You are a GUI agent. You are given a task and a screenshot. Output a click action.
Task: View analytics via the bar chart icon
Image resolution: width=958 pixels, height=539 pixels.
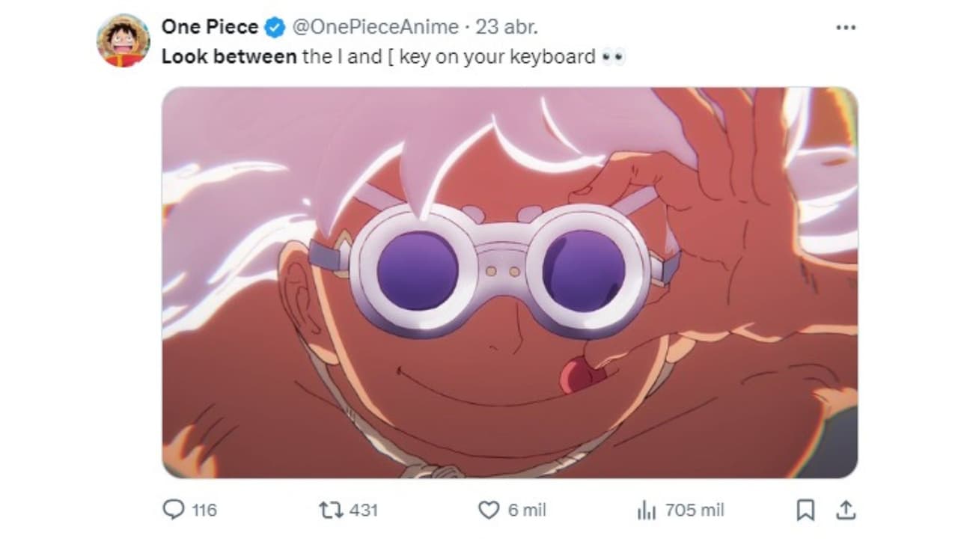click(x=646, y=511)
